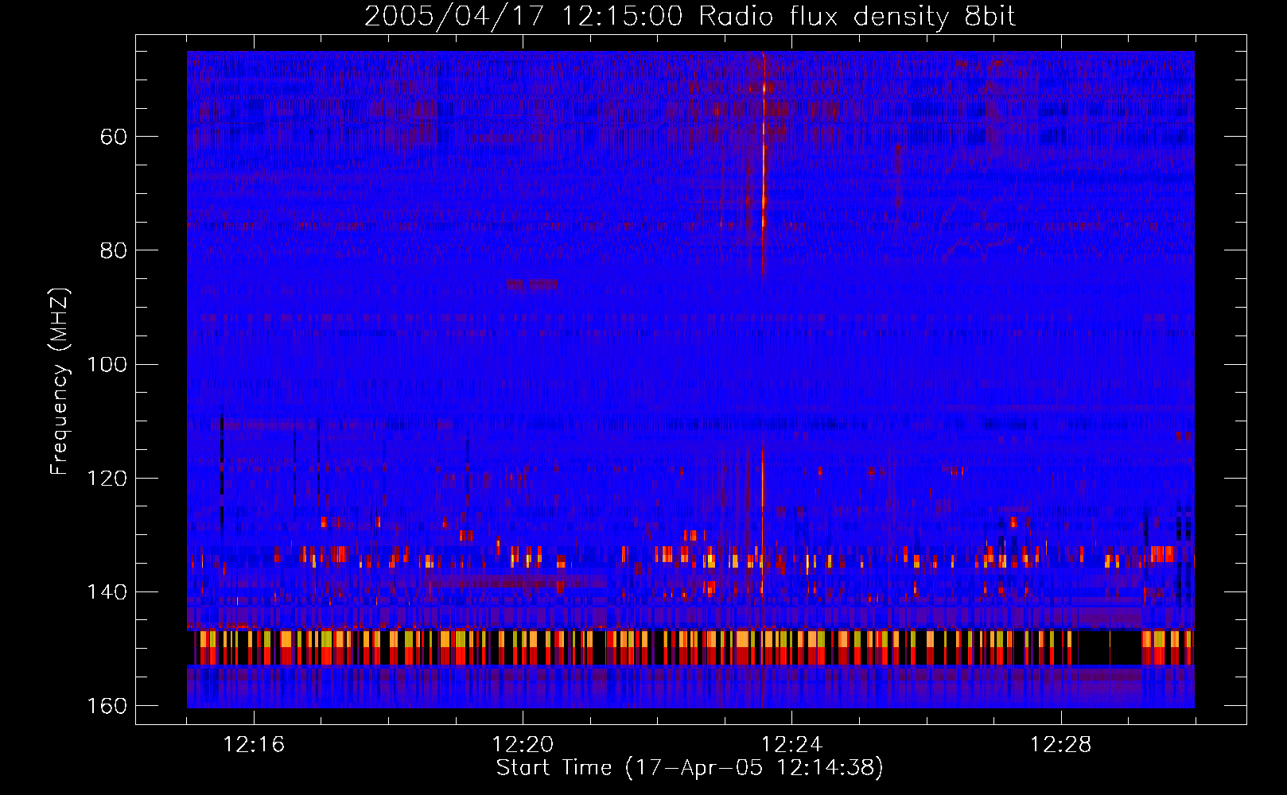Click the 120 frequency tick label
1287x795 pixels.
coord(107,479)
